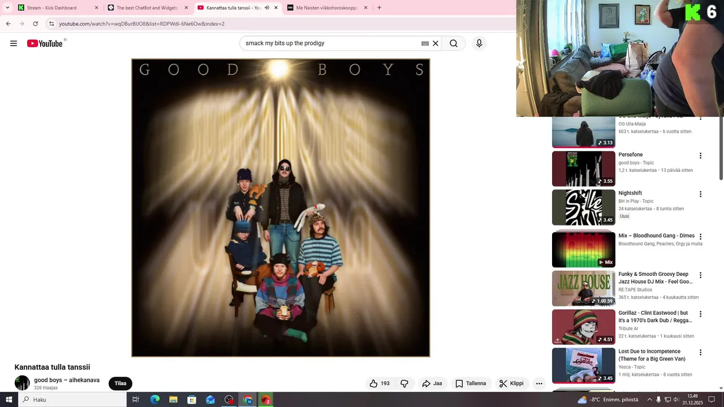This screenshot has height=407, width=724.
Task: Open options menu for Gorillaz Clint Eastwood video
Action: coord(700,314)
